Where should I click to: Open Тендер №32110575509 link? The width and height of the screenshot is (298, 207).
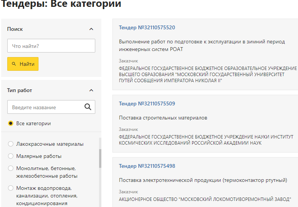click(x=147, y=103)
